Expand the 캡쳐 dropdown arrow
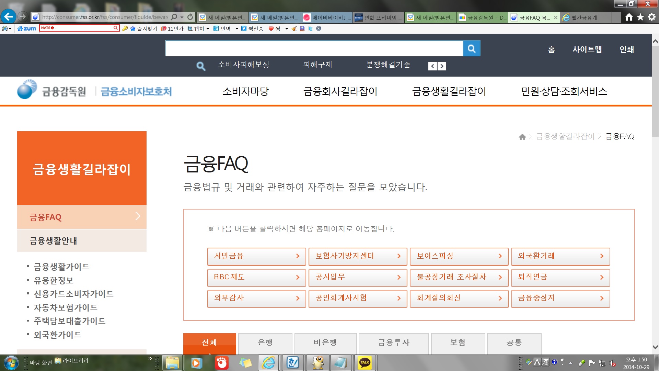This screenshot has height=371, width=659. point(208,29)
